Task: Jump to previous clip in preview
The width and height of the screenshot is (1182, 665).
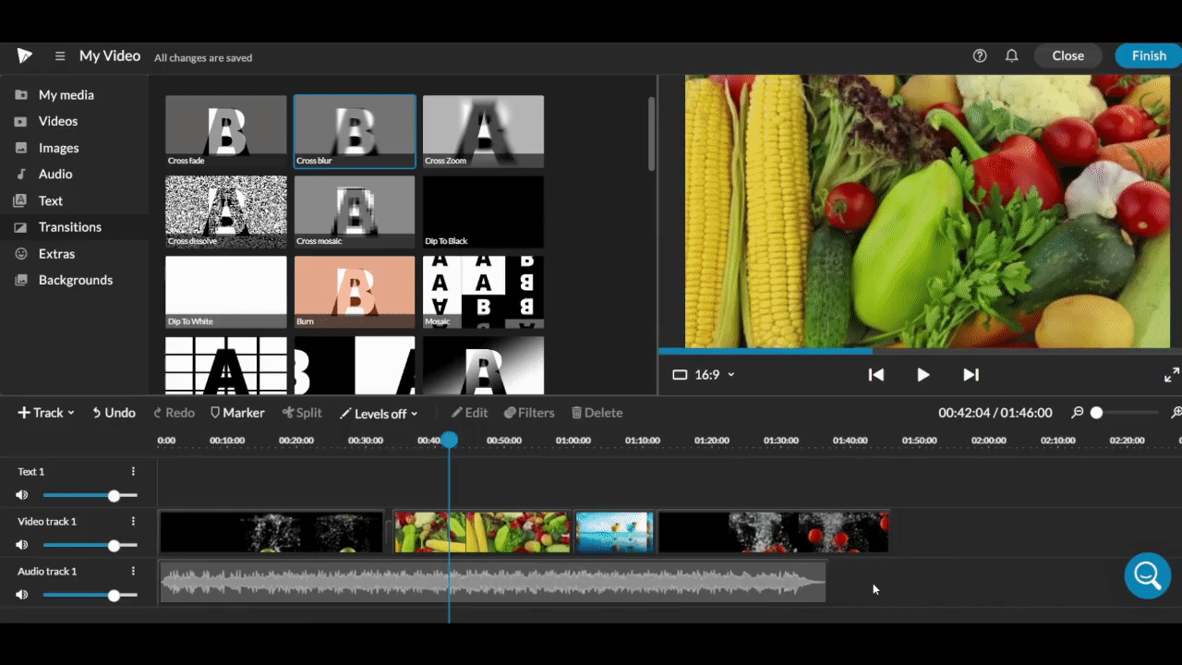Action: [x=876, y=375]
